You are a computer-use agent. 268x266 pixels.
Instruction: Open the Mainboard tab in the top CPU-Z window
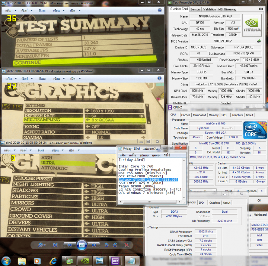pyautogui.click(x=199, y=115)
